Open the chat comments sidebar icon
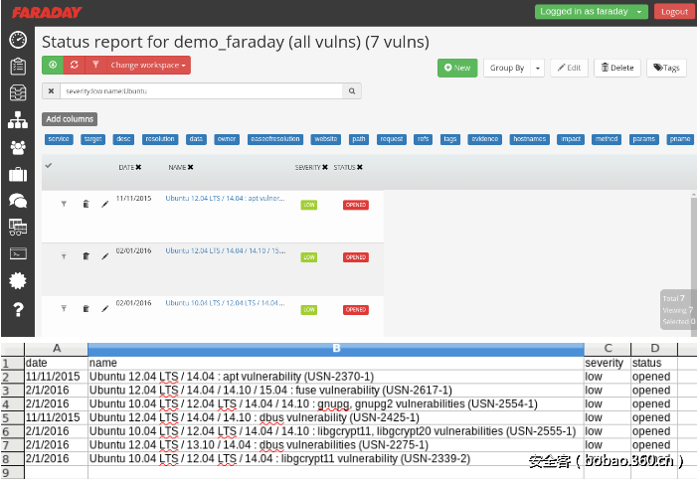The height and width of the screenshot is (479, 698). pos(18,201)
